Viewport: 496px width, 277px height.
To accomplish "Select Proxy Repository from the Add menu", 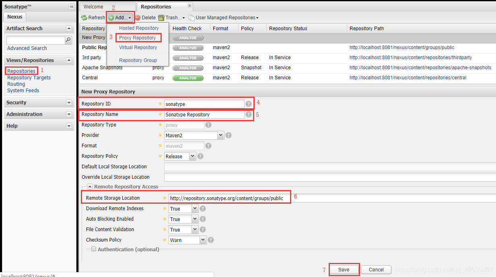I will pos(137,38).
